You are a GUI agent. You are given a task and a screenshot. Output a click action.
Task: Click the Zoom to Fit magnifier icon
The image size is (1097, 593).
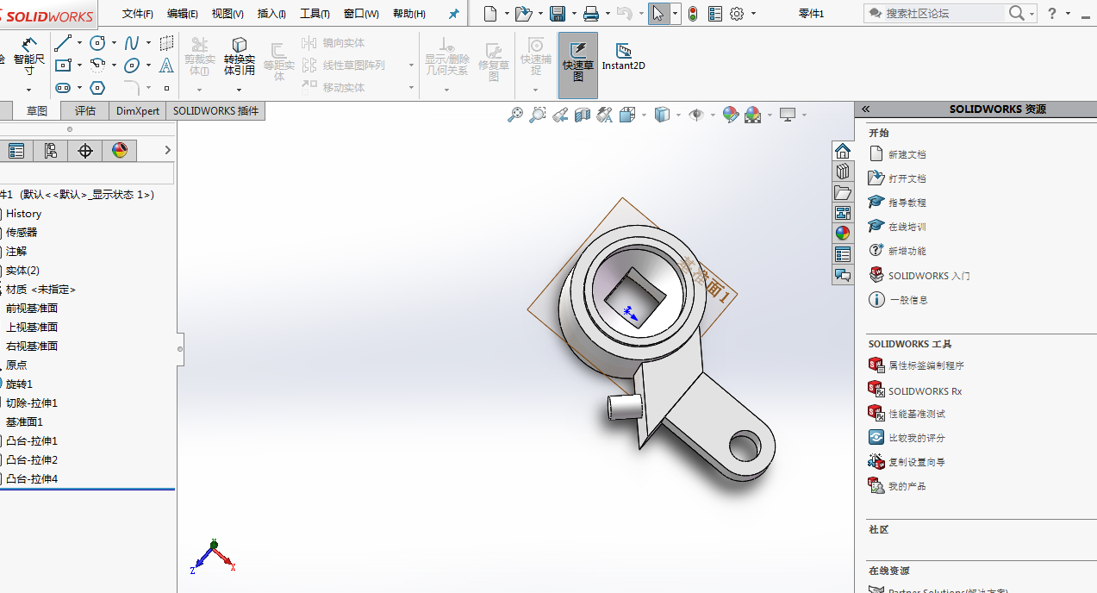pos(515,114)
